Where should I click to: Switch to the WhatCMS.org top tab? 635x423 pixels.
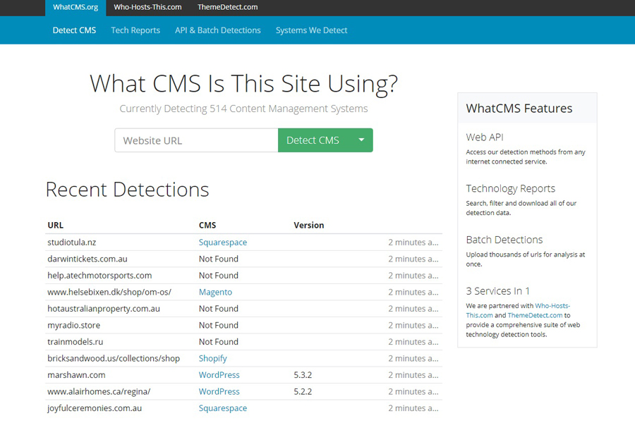[74, 7]
